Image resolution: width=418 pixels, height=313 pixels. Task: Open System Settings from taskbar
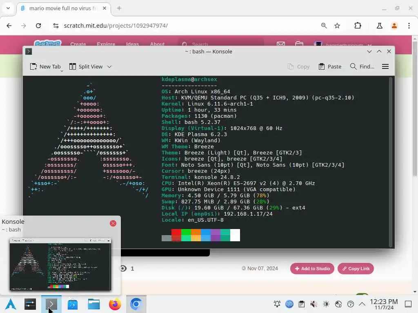30,304
